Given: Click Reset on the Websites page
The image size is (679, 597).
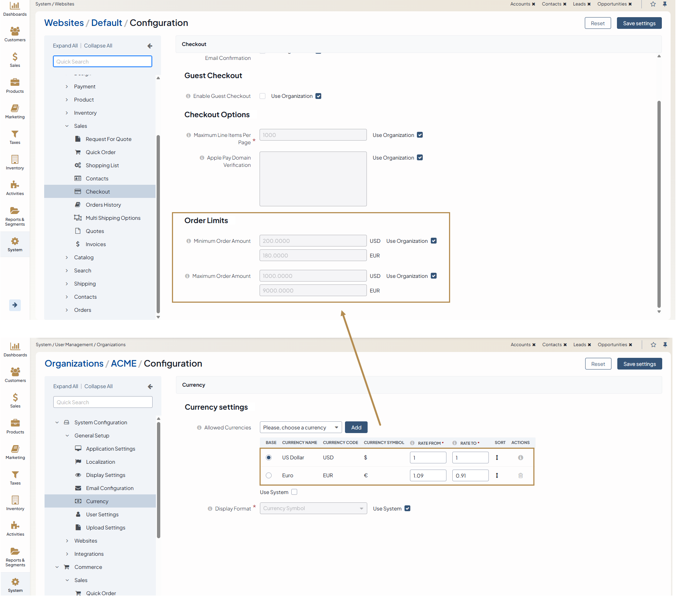Looking at the screenshot, I should [x=598, y=23].
